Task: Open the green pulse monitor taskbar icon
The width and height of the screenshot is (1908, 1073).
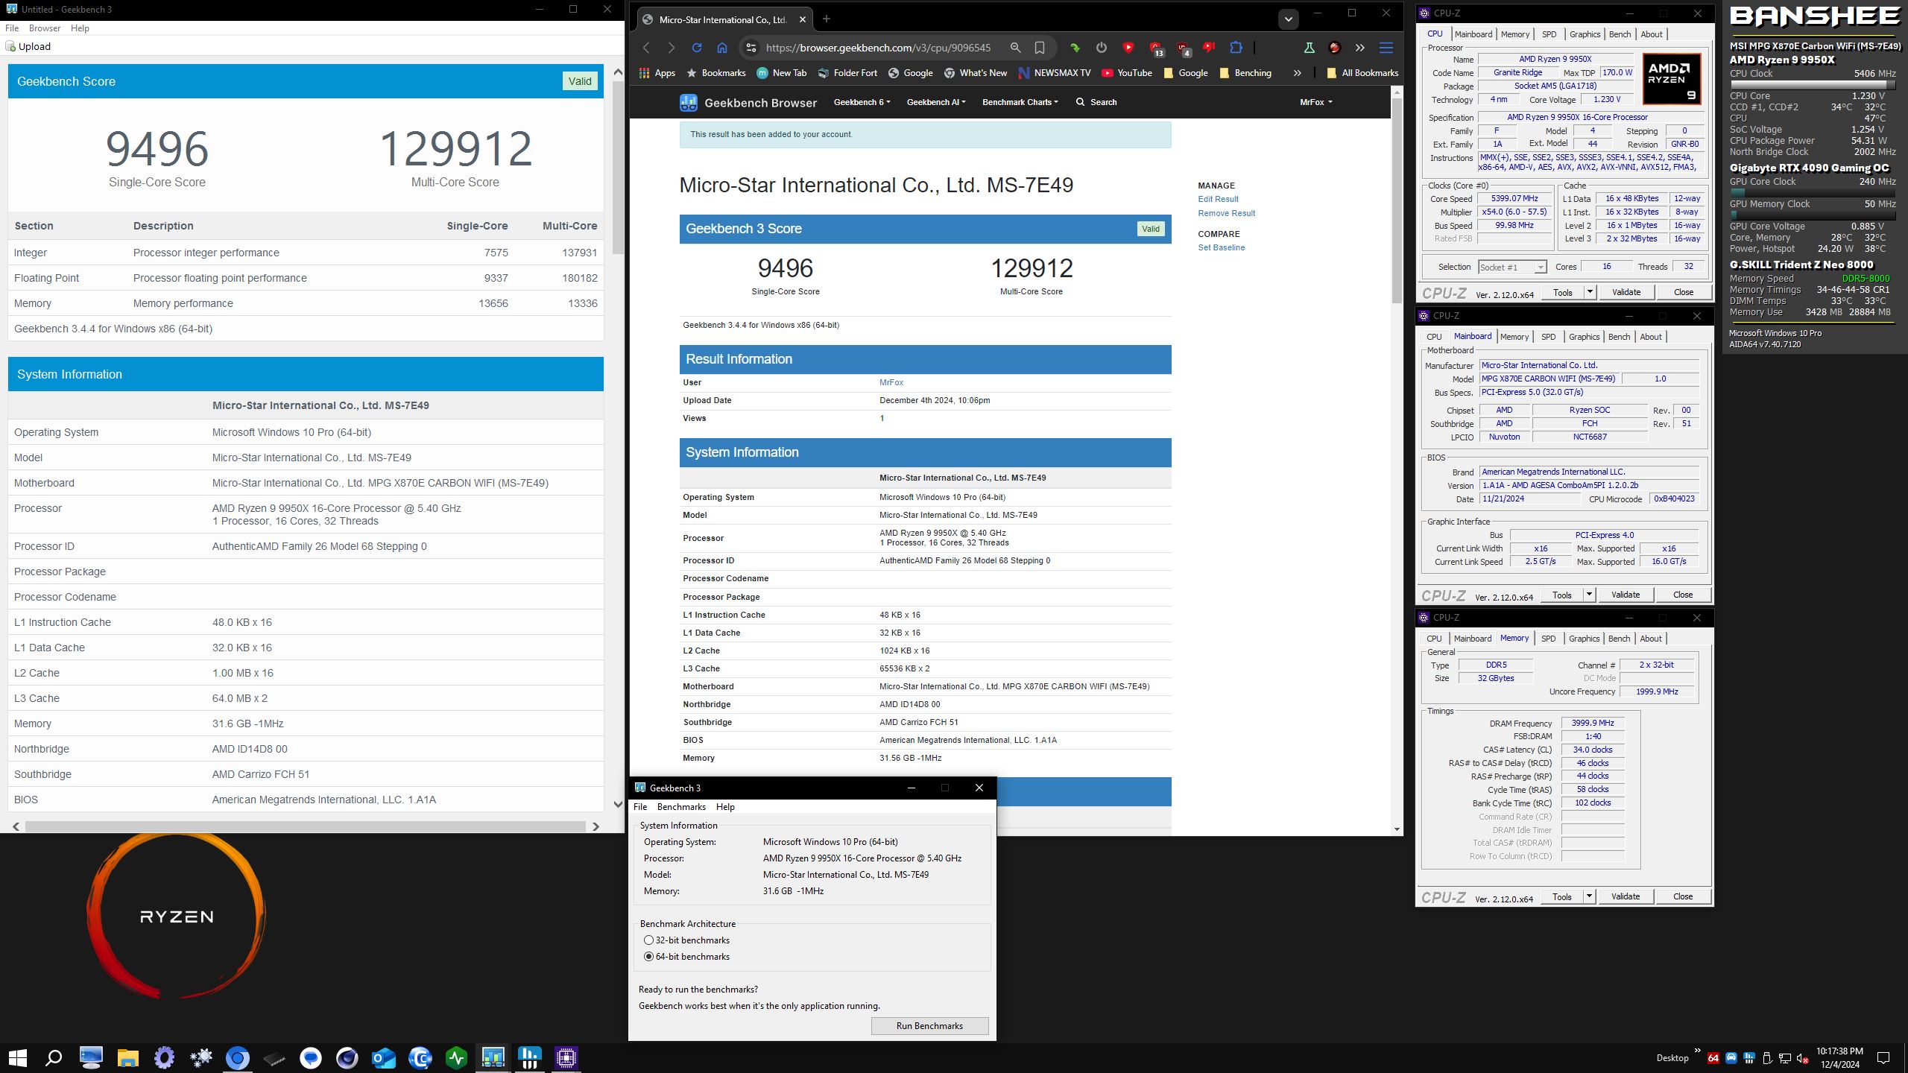Action: coord(457,1057)
